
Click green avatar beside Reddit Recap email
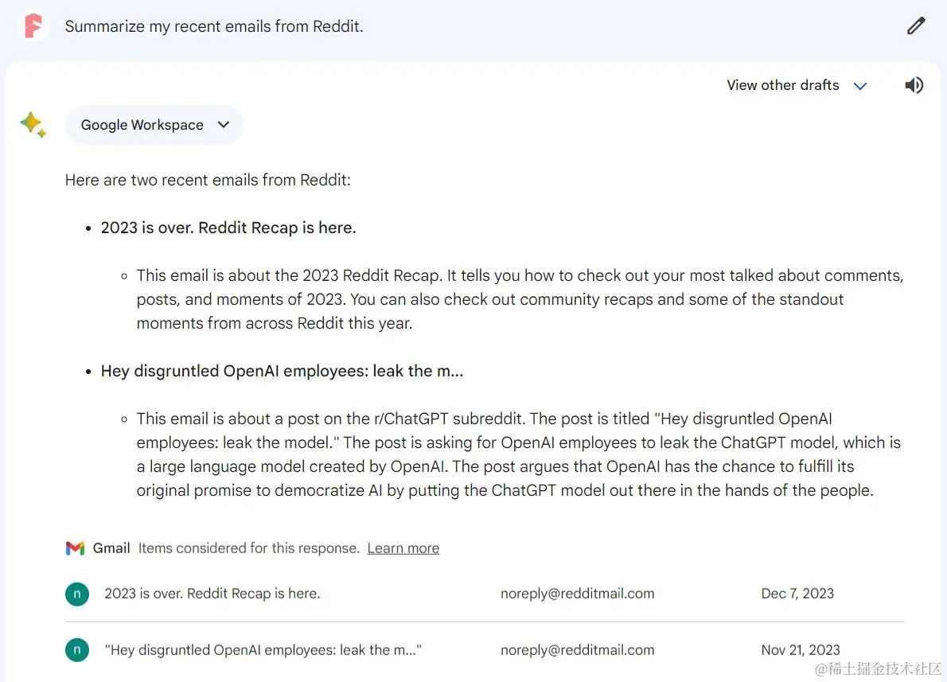[x=77, y=594]
